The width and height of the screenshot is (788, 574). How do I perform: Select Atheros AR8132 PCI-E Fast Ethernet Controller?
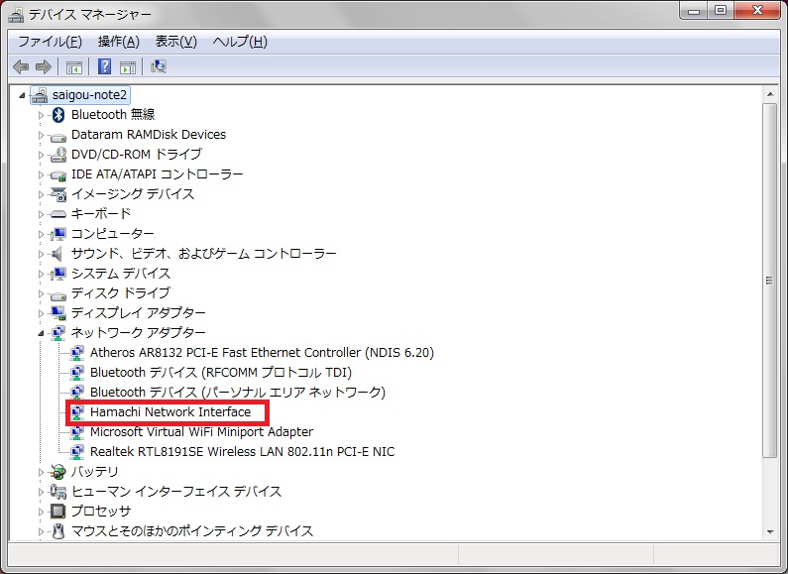(262, 353)
